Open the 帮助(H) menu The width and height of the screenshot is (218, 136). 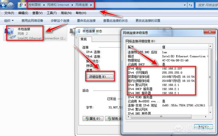81,13
